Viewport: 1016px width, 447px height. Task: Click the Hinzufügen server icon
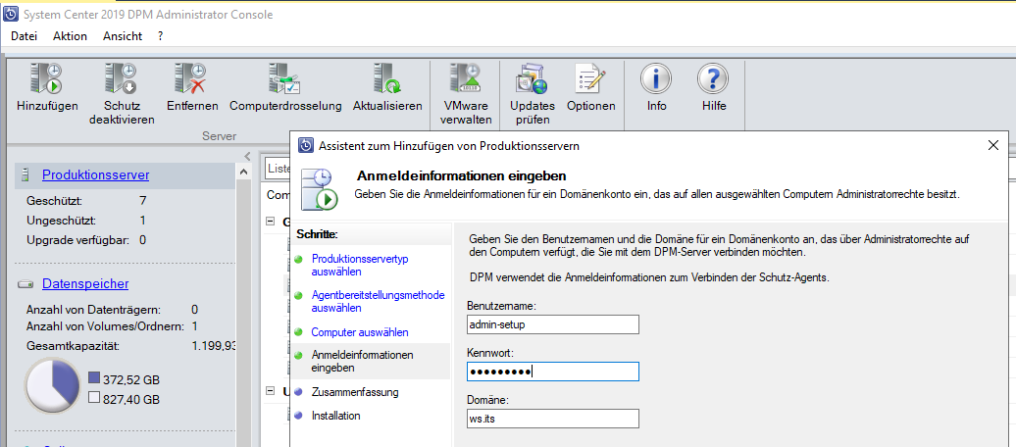(47, 79)
